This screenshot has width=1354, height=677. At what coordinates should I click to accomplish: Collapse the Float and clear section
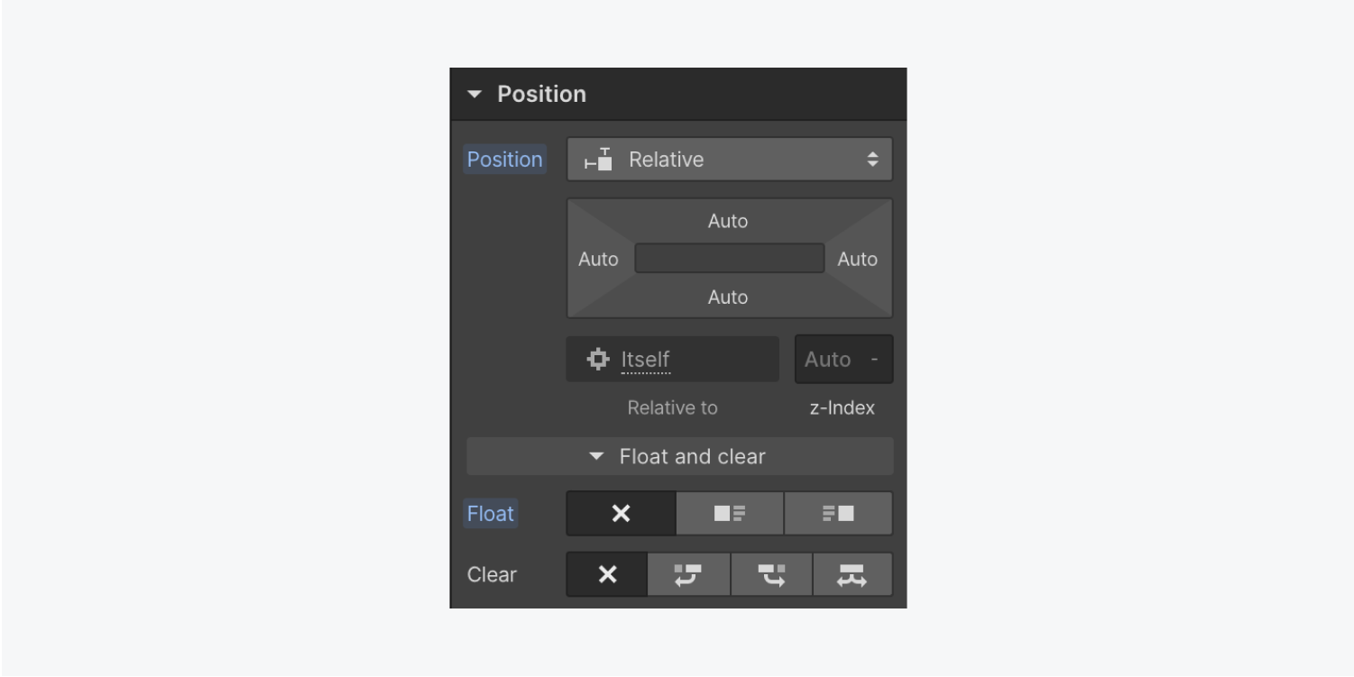pos(679,456)
